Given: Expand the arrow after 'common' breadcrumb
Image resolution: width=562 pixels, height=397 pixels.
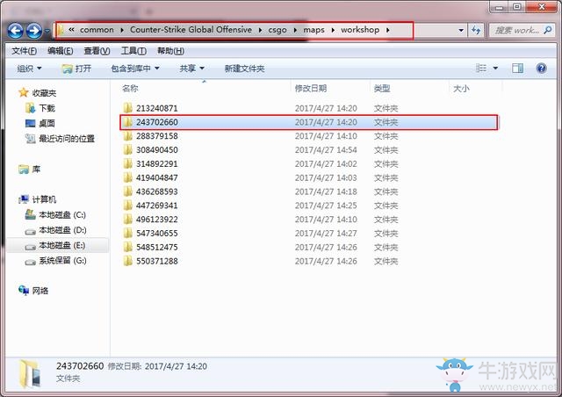Looking at the screenshot, I should pos(122,30).
